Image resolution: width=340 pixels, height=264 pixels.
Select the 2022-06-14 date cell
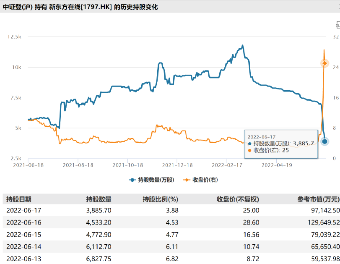click(24, 247)
